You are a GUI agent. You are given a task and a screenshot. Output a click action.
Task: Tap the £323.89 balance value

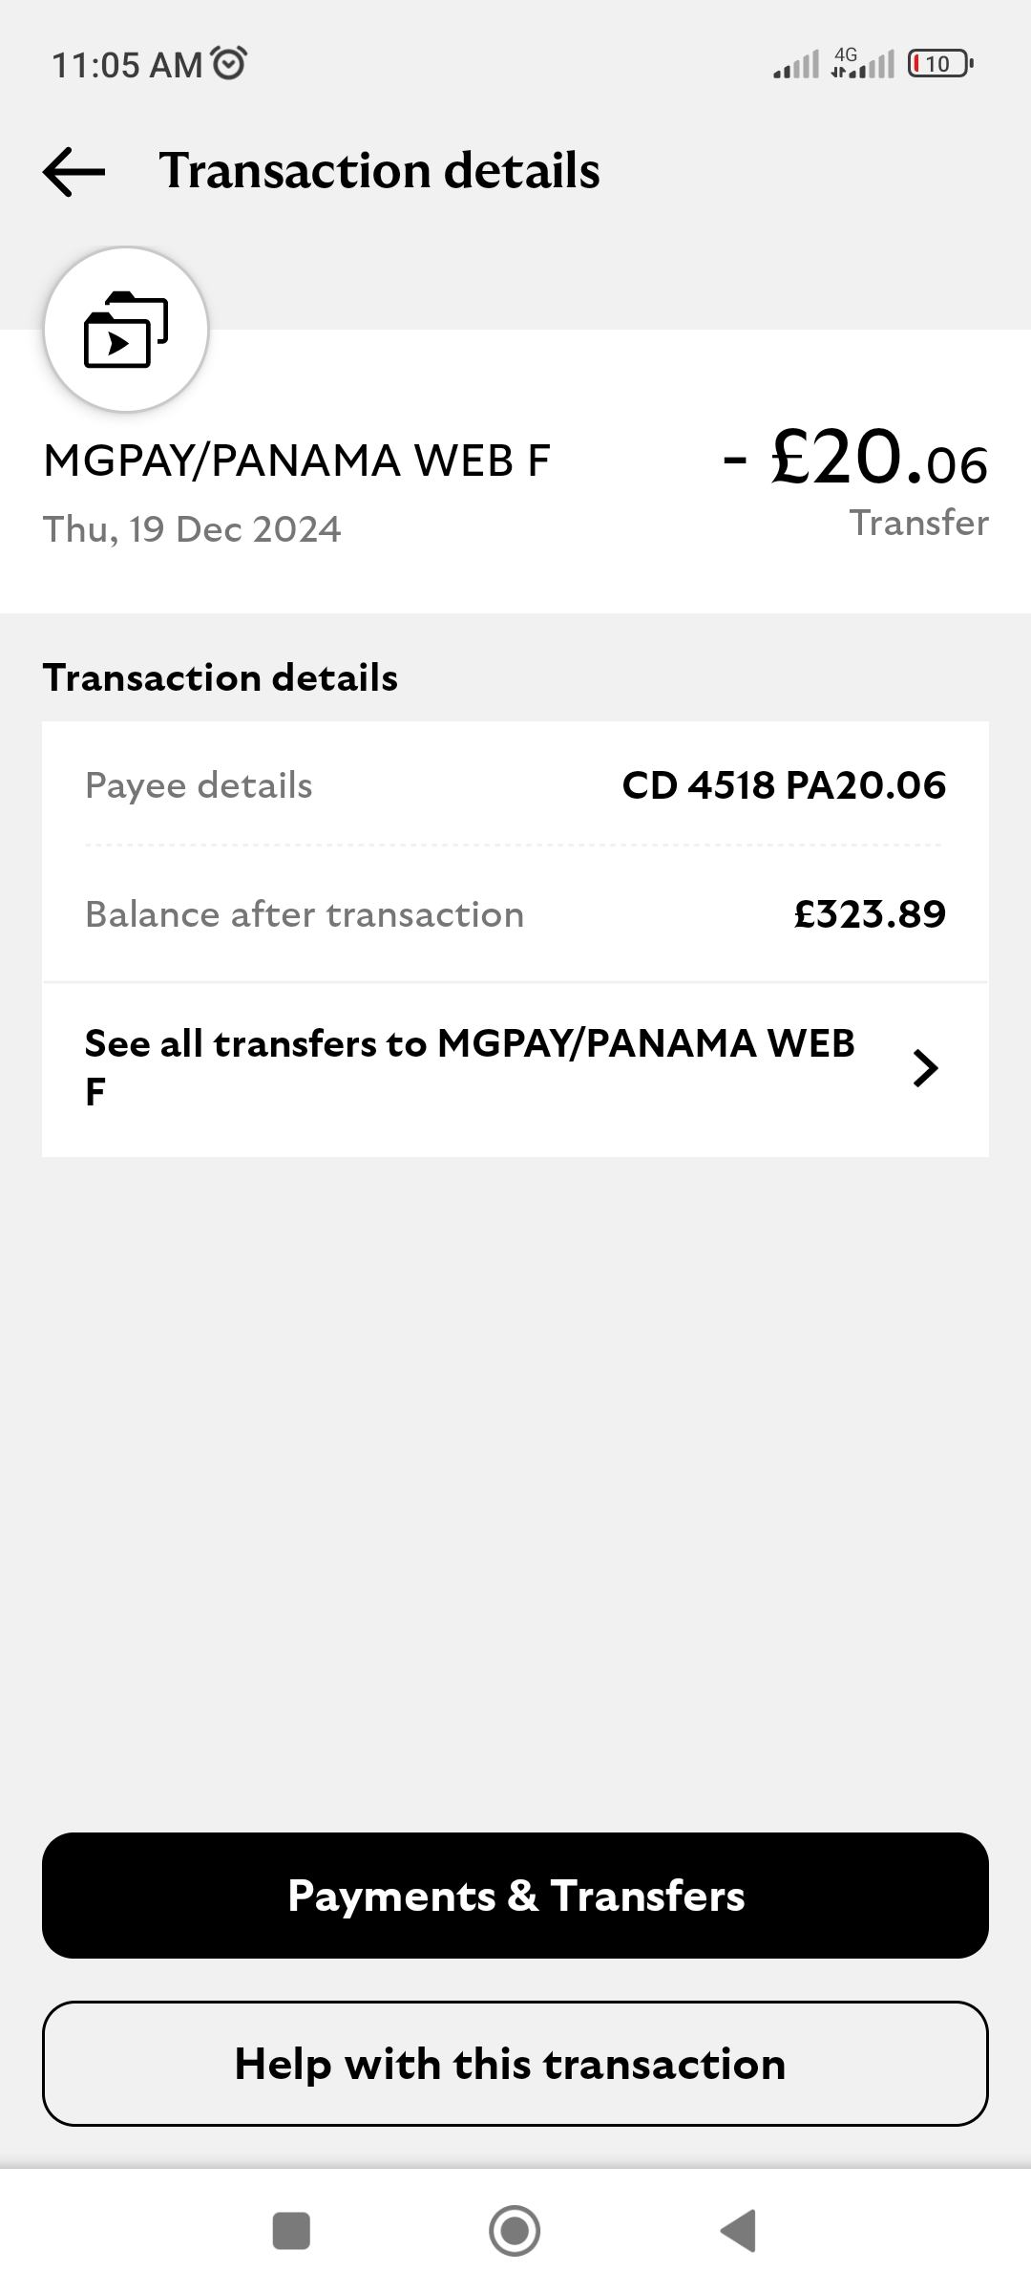click(870, 914)
